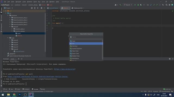The height and width of the screenshot is (97, 174).
Task: Click the Project tree vertical scrollbar
Action: pos(45,32)
